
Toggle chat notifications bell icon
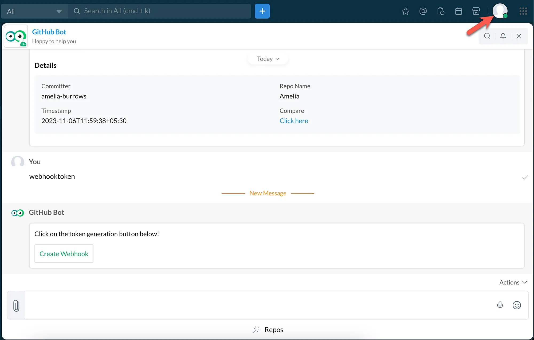(503, 36)
